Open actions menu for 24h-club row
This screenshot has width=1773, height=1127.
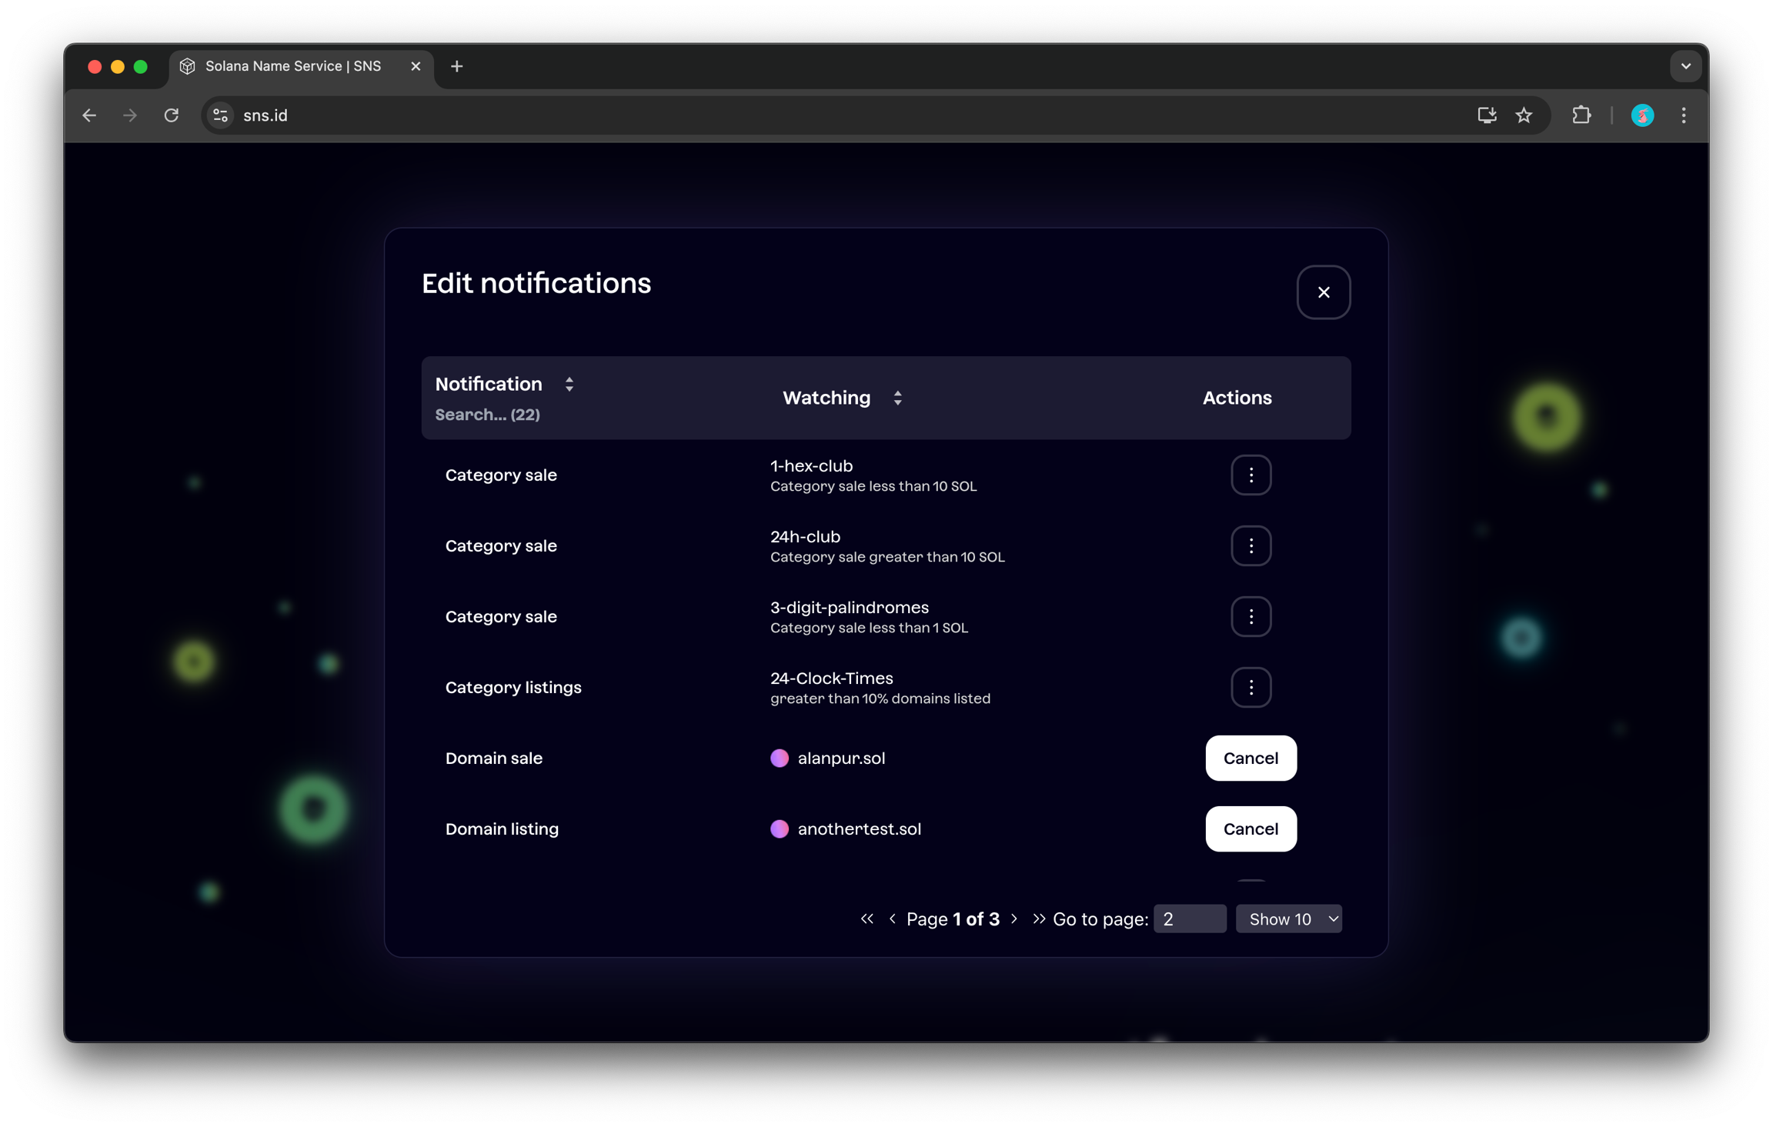tap(1250, 545)
